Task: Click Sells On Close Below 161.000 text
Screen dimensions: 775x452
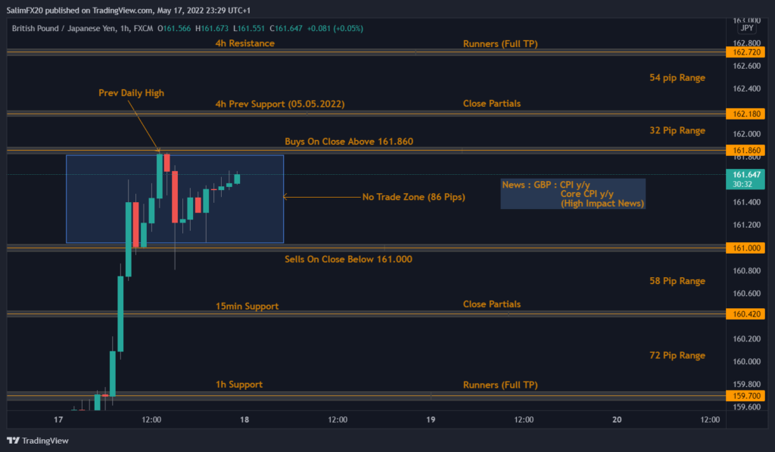Action: [348, 259]
